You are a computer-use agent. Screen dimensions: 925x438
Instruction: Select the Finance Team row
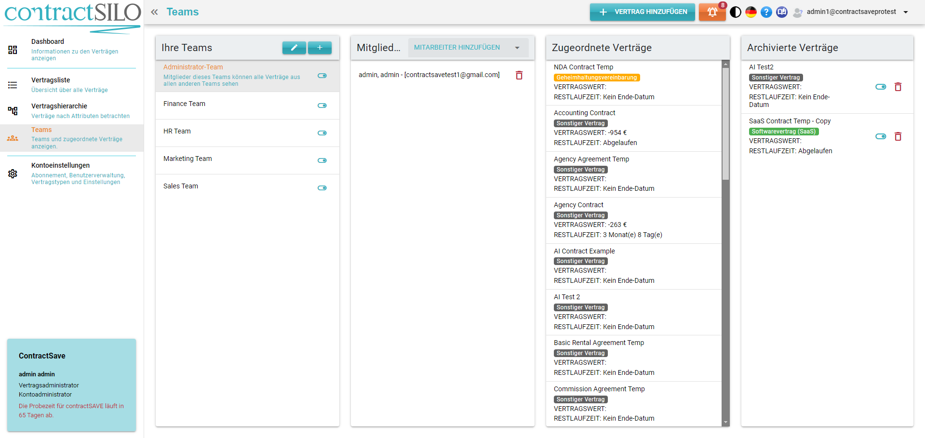(247, 106)
